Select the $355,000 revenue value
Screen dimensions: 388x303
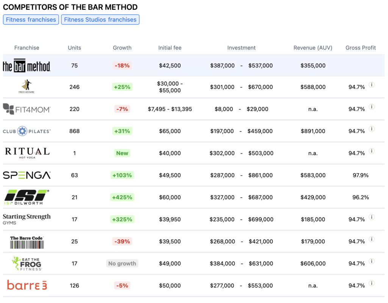click(313, 65)
